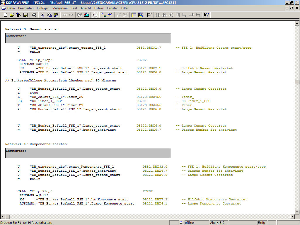Open the Ansicht menu
300x225 pixels.
pos(86,8)
